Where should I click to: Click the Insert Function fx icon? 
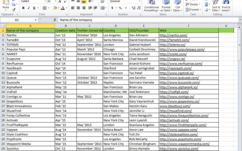point(55,20)
